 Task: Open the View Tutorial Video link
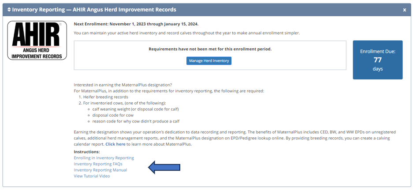[92, 176]
